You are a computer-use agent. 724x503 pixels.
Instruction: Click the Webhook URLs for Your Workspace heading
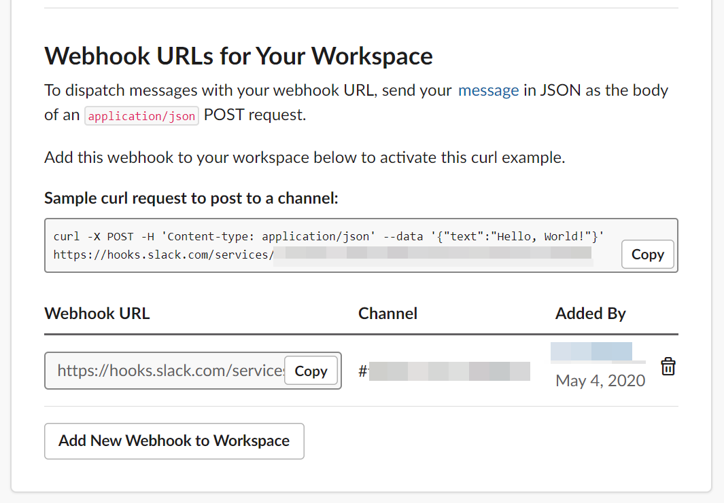[238, 56]
